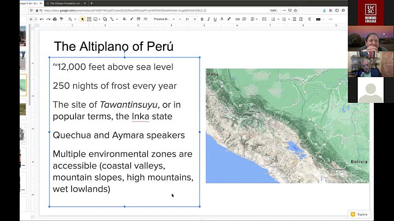394x221 pixels.
Task: Open the fill color bucket
Action: 124,19
